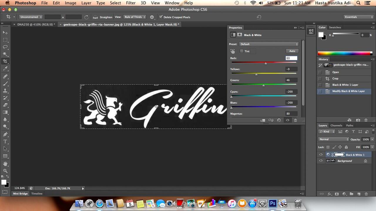Hide the Black & White 1 layer
Image resolution: width=376 pixels, height=211 pixels.
coord(321,155)
